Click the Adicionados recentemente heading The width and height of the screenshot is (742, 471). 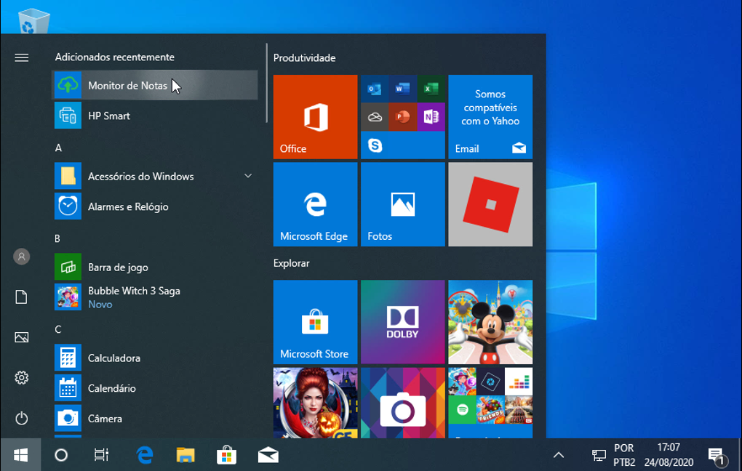pyautogui.click(x=114, y=57)
